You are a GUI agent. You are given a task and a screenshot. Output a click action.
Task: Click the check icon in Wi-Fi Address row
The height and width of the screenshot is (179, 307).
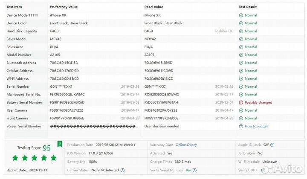241,79
